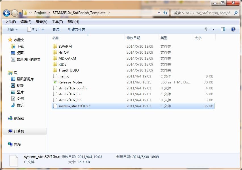Expand the 组织 dropdown menu
242x170 pixels.
[x=12, y=29]
